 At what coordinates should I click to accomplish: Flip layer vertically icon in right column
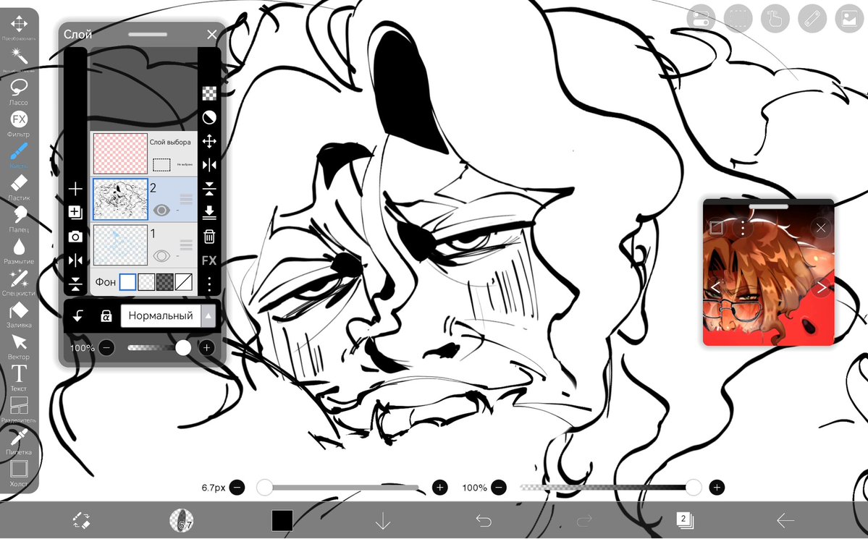pos(209,189)
